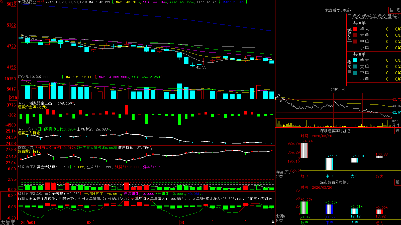Click the 超赢散户持仓 label

29,151
